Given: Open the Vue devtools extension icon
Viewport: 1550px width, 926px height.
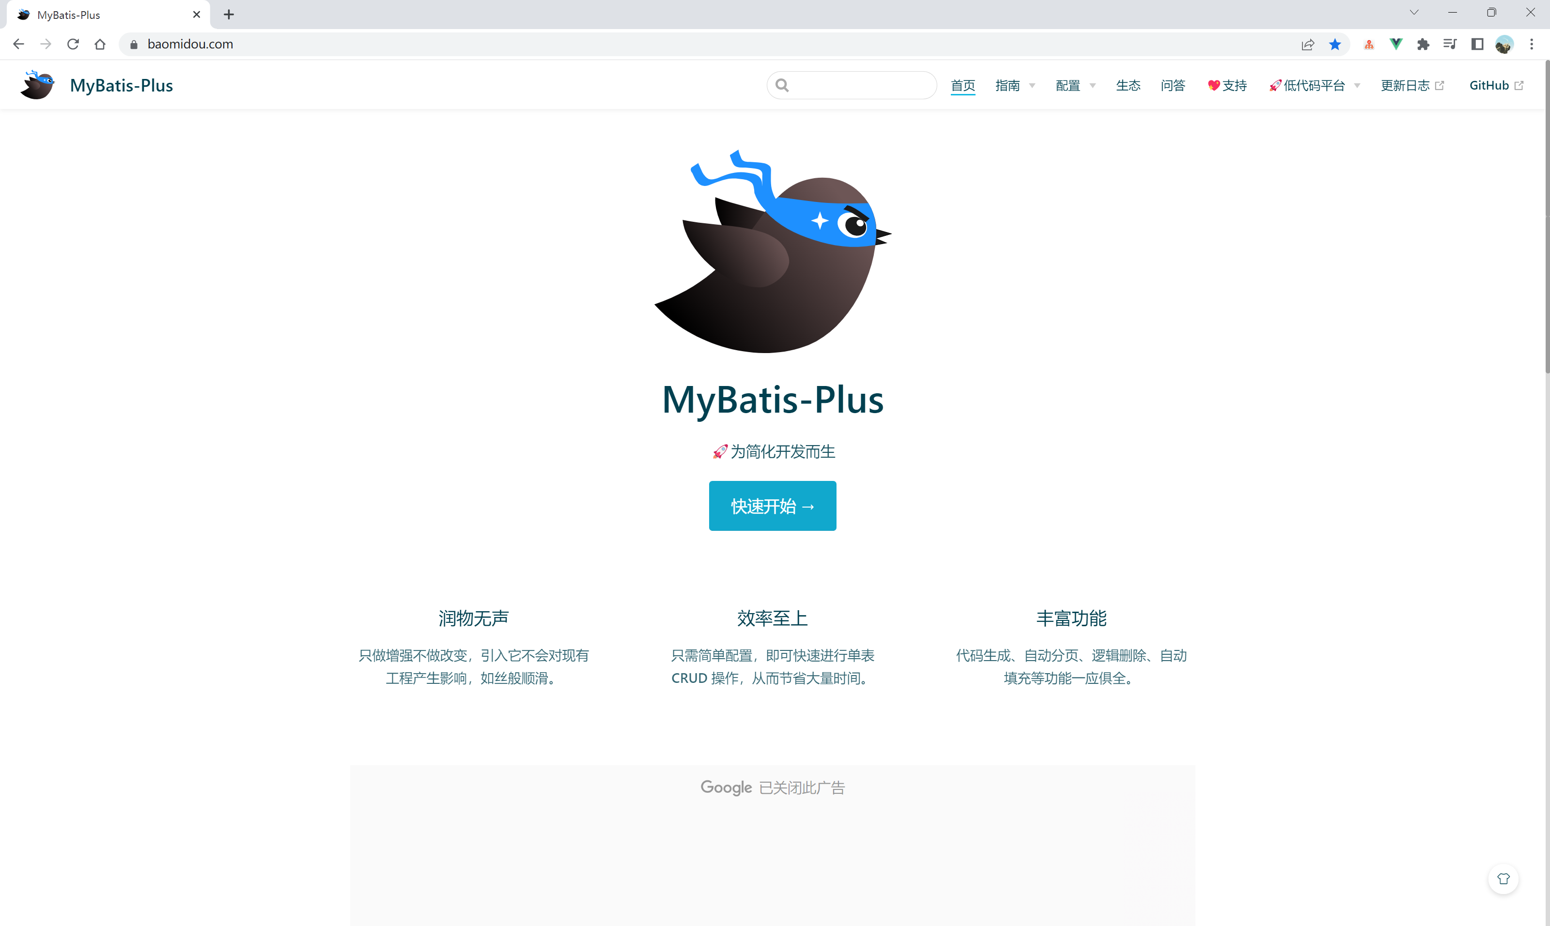Looking at the screenshot, I should (x=1396, y=44).
